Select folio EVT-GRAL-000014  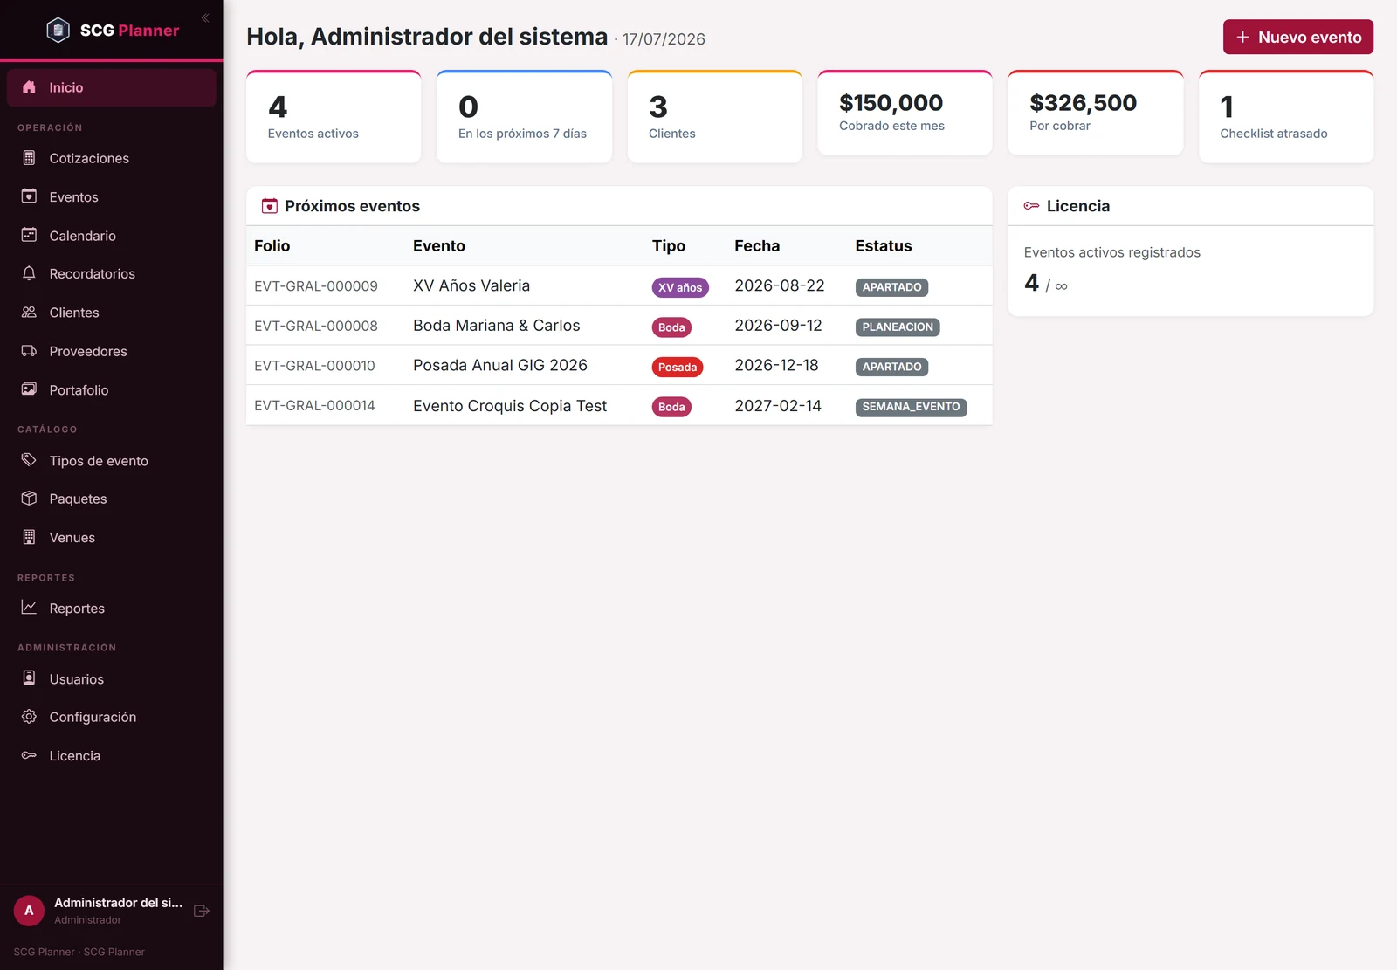pyautogui.click(x=314, y=405)
